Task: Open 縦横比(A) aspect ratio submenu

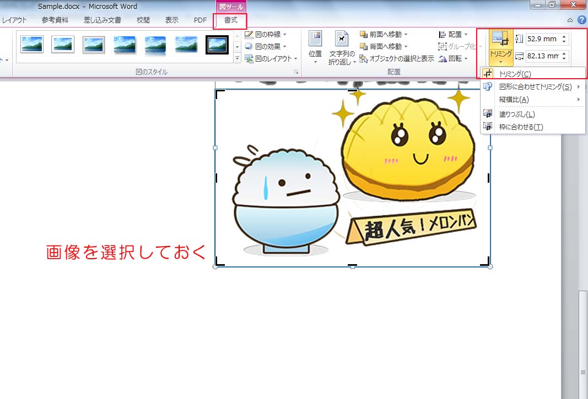Action: [x=533, y=99]
